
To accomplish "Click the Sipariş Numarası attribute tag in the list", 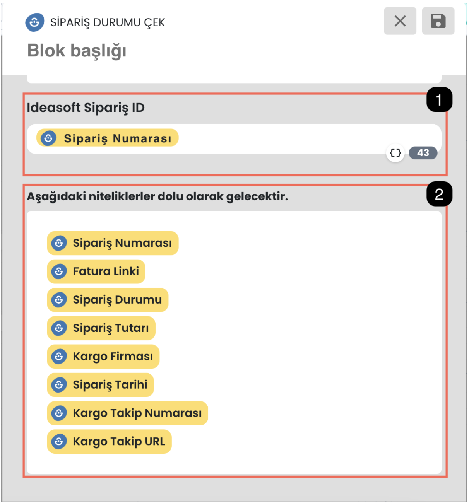I will (x=113, y=243).
